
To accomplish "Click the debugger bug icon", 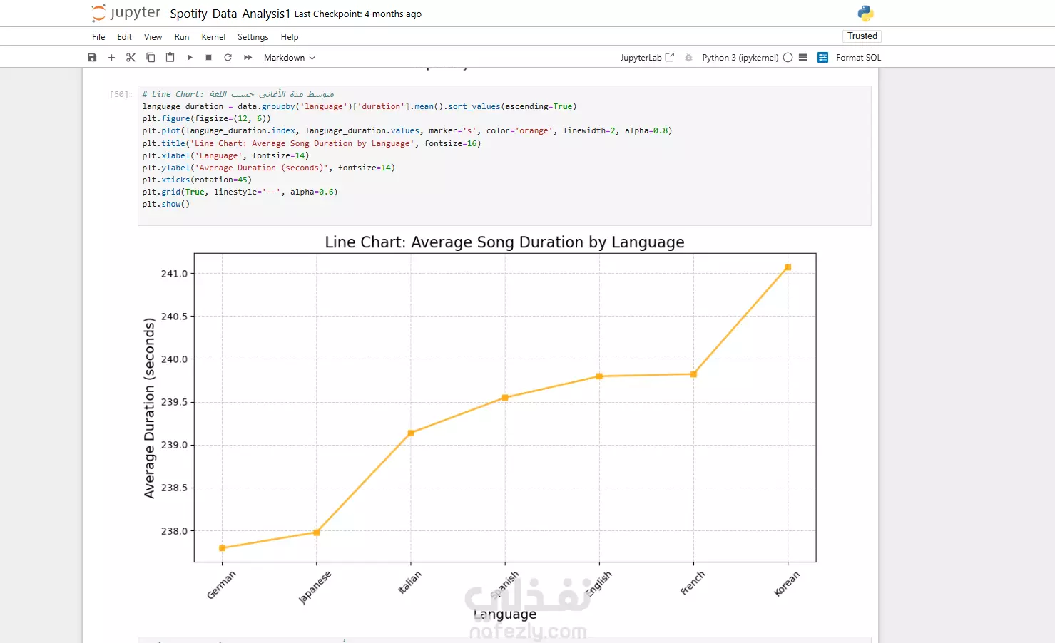I will (x=688, y=58).
